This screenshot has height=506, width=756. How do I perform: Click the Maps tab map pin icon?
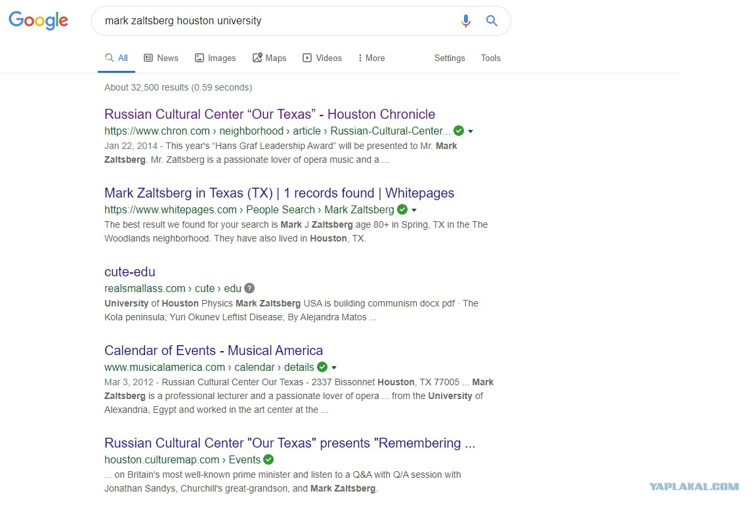pos(257,57)
